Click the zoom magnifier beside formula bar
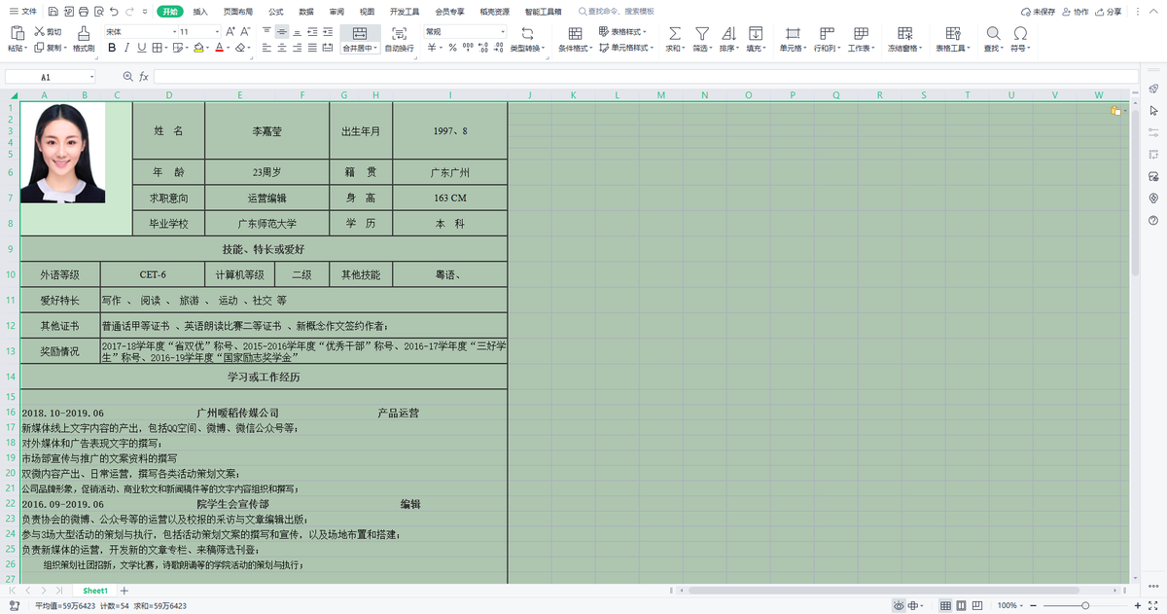 [x=127, y=76]
